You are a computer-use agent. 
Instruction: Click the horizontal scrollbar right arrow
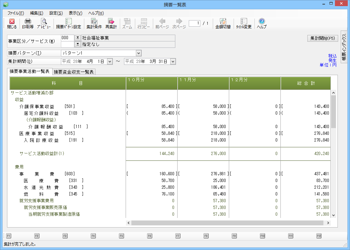[328, 223]
